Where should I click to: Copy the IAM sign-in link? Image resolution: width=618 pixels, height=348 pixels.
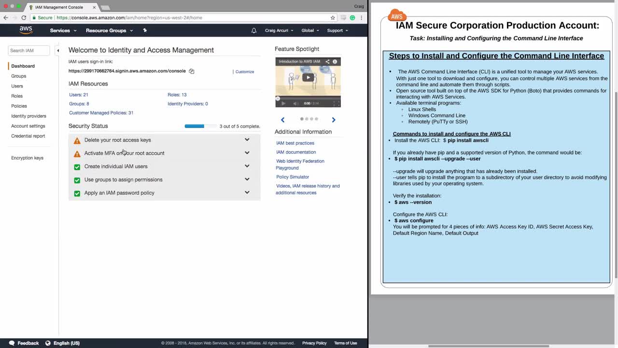click(192, 71)
